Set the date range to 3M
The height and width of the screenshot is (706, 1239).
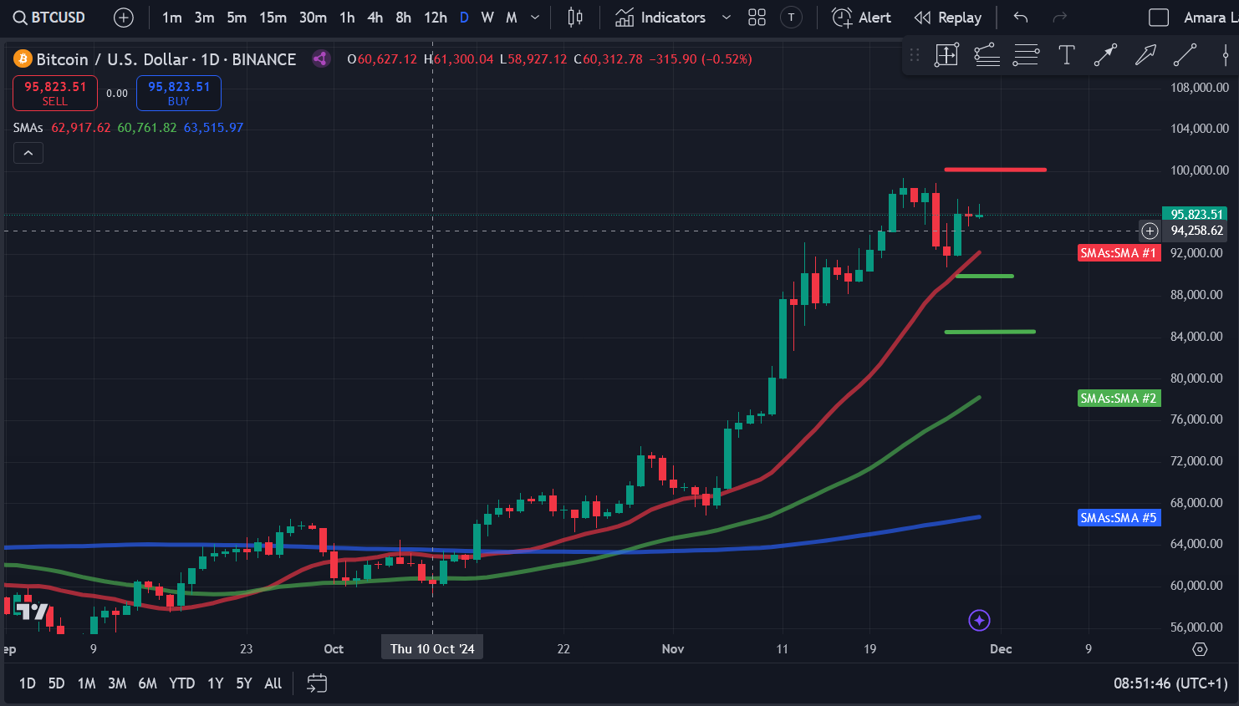[117, 683]
